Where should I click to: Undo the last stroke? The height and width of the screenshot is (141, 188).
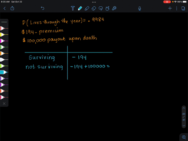pyautogui.click(x=43, y=8)
